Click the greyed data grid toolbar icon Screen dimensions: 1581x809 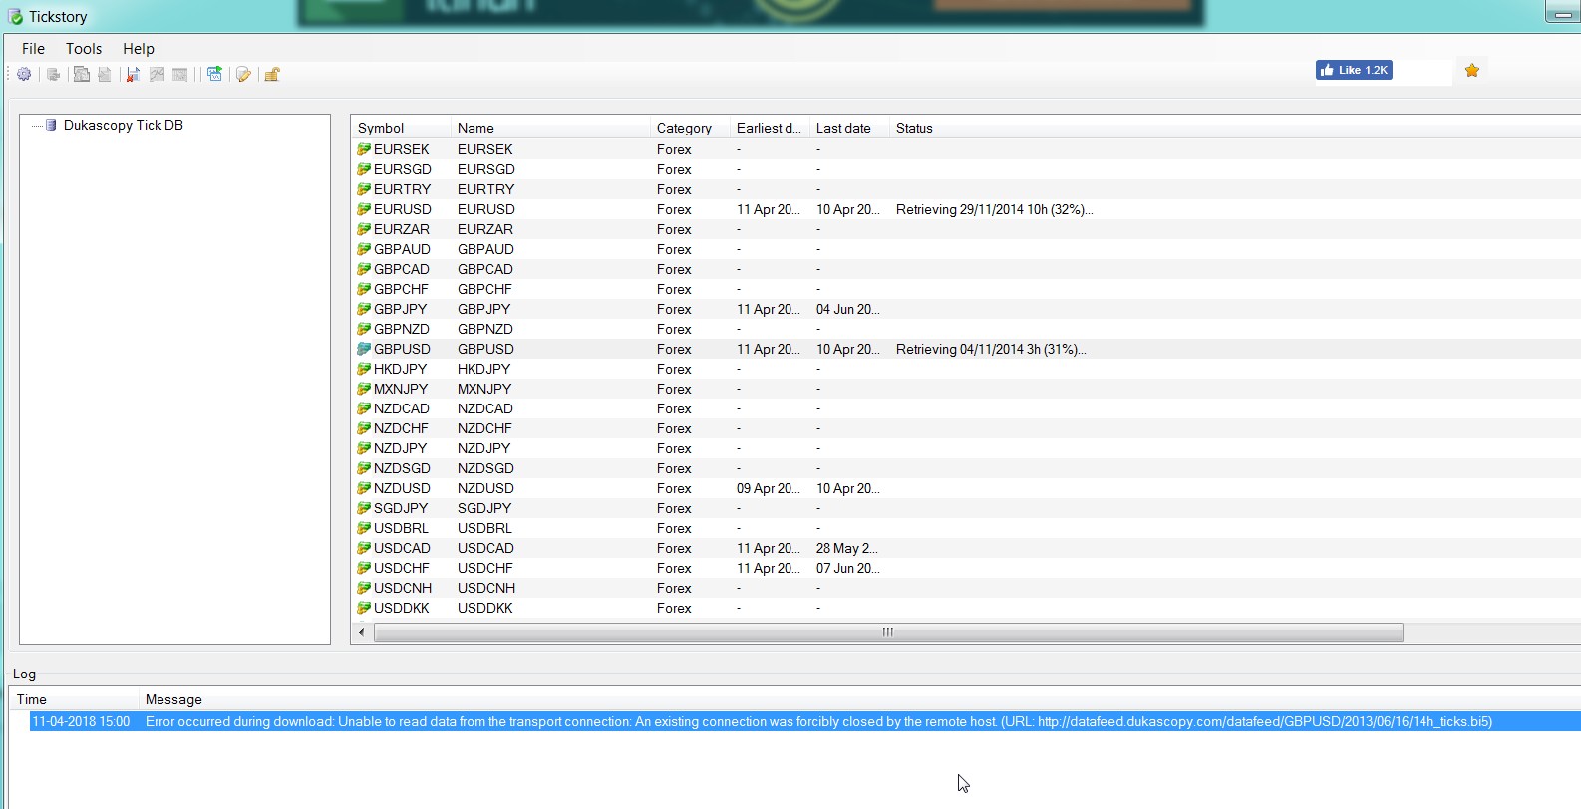(x=180, y=74)
